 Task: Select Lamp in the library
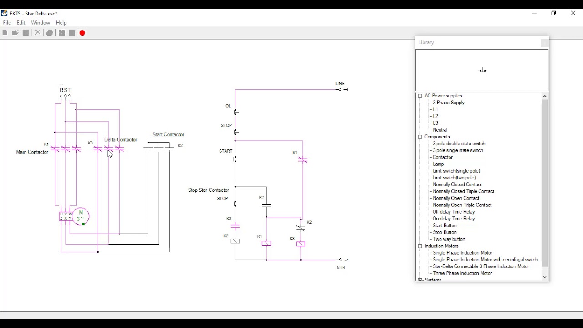point(438,164)
